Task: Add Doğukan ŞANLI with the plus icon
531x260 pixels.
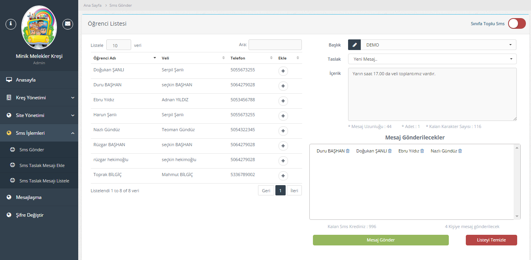Action: pos(283,71)
